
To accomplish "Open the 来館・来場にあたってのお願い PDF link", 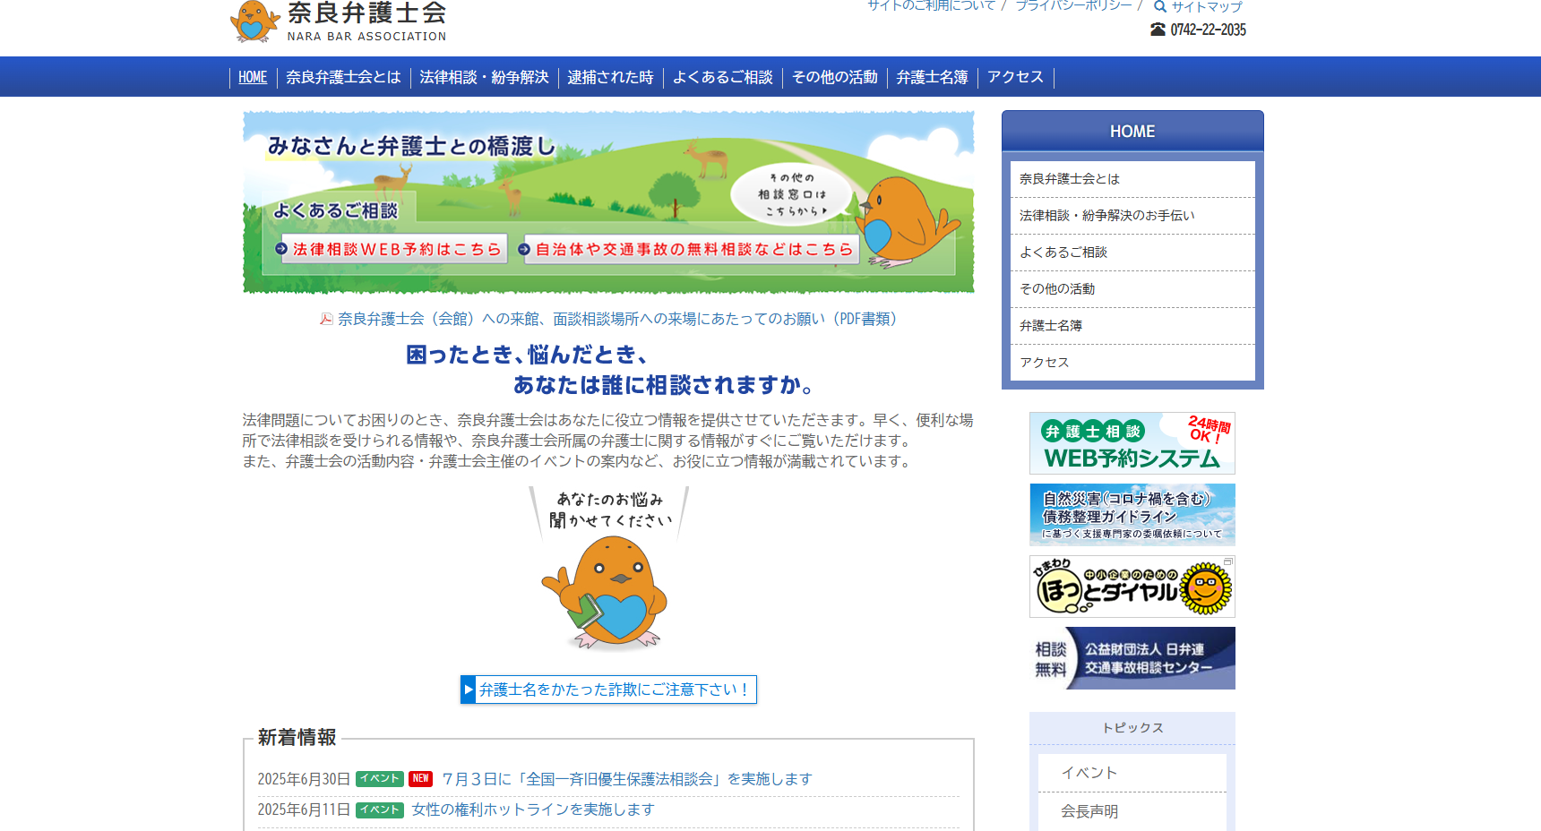I will tap(617, 319).
